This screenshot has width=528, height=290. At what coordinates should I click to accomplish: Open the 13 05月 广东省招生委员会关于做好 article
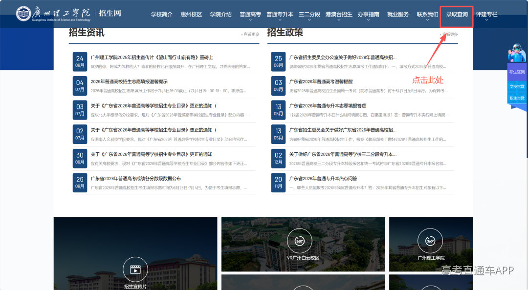tap(343, 130)
